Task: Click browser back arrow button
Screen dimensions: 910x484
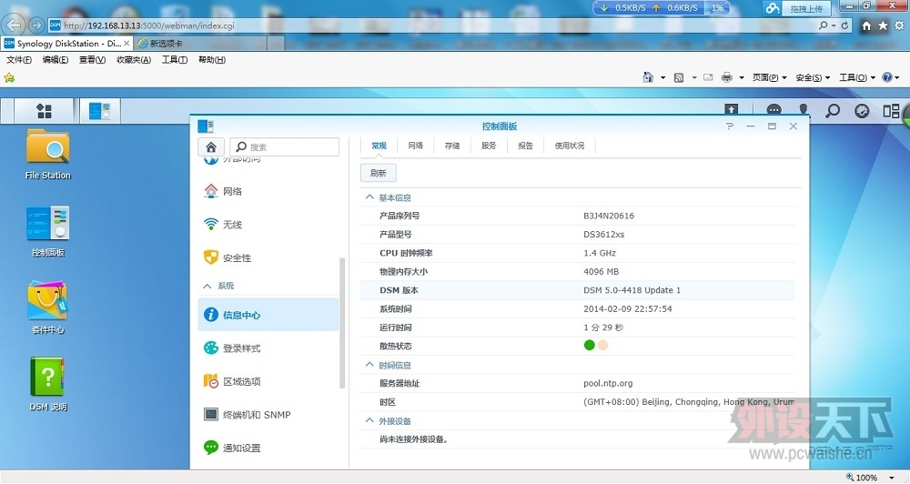Action: (x=14, y=25)
